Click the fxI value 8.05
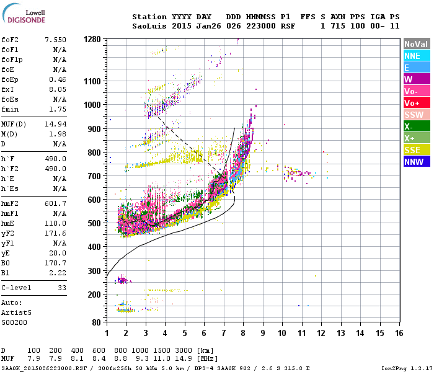The height and width of the screenshot is (372, 434). [58, 89]
